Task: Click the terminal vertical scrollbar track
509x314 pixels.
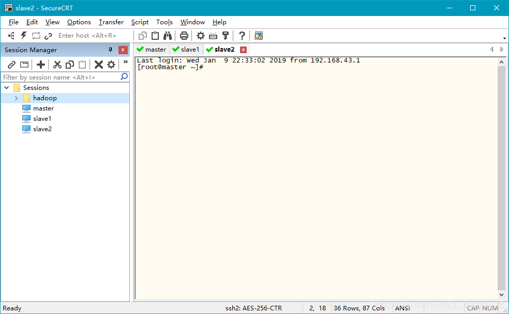Action: point(502,178)
